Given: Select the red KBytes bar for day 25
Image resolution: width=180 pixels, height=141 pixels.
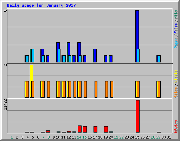Looking at the screenshot, I should click(137, 116).
